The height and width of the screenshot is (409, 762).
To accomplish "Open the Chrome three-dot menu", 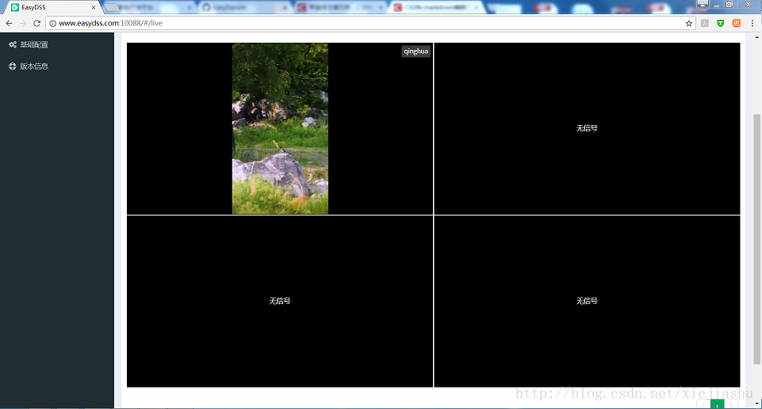I will pos(752,23).
